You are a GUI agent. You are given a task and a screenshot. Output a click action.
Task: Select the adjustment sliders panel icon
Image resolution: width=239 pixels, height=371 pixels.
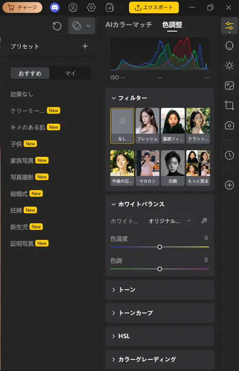229,26
